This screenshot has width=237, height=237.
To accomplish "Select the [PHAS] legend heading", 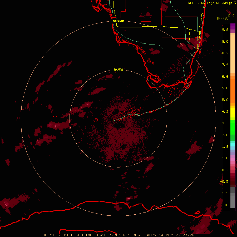I will click(x=223, y=18).
